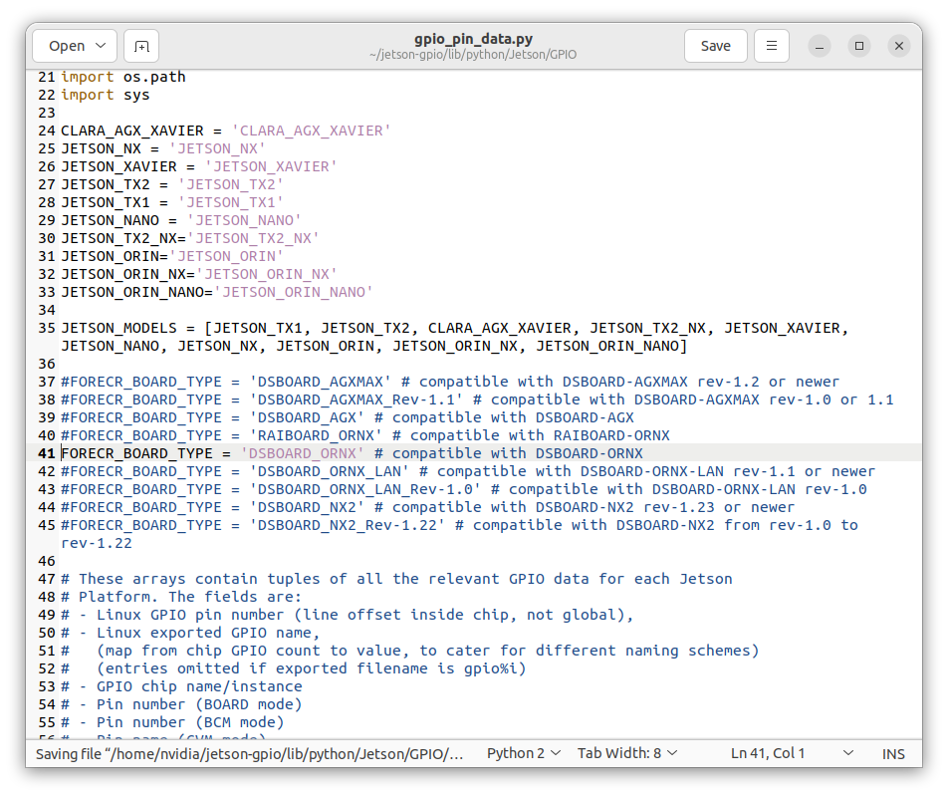Open the Tab Width: 8 dropdown

(x=626, y=753)
